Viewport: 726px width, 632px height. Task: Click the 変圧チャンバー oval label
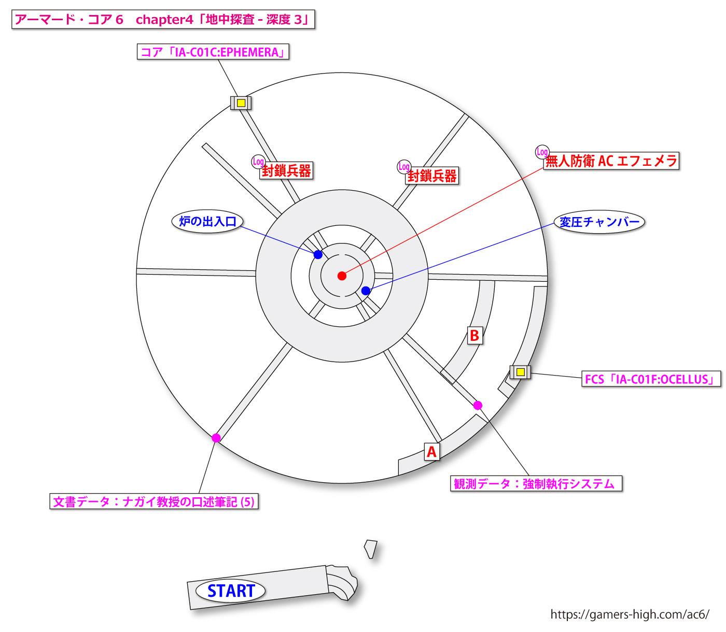599,222
